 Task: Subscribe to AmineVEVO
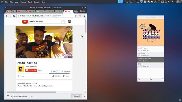[31, 70]
